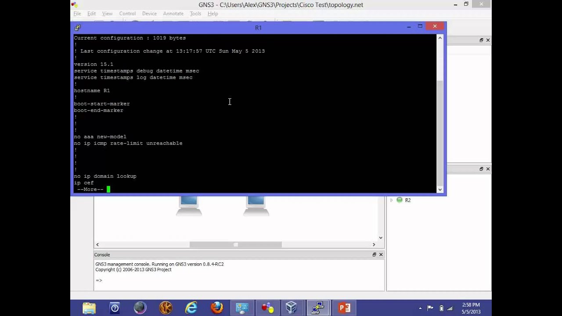Expand the R2 node in topology summary
Image resolution: width=562 pixels, height=316 pixels.
click(391, 200)
